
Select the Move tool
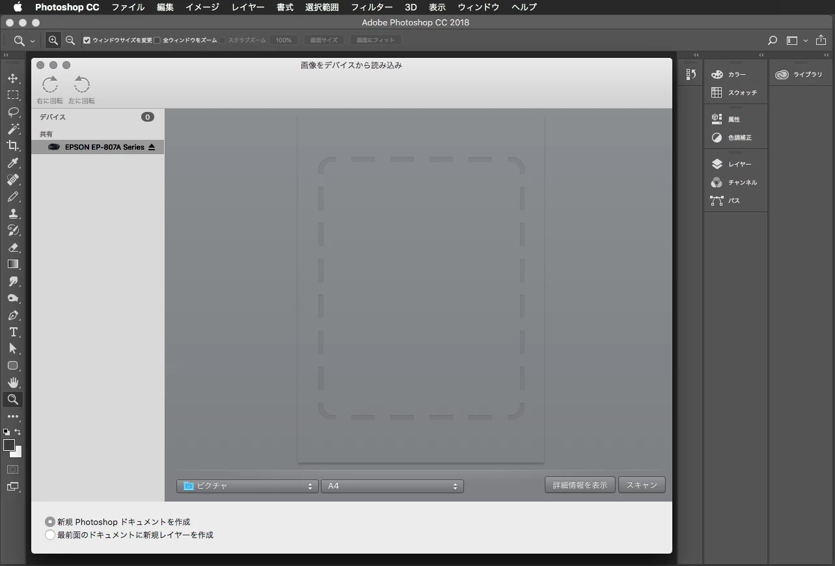(x=13, y=78)
